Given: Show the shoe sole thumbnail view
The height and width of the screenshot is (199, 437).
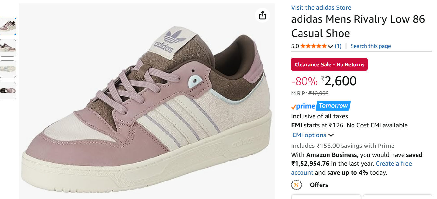Looking at the screenshot, I should pos(8,69).
